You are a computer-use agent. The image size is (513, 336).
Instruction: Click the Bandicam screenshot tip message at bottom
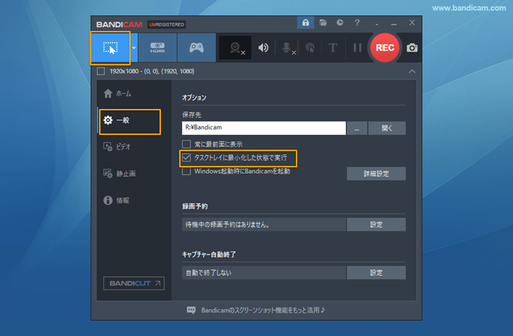tap(263, 310)
